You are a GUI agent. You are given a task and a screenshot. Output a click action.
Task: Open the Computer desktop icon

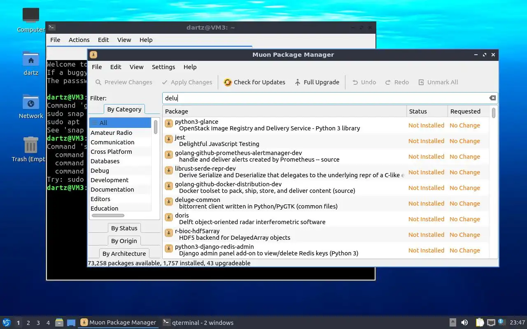coord(31,20)
